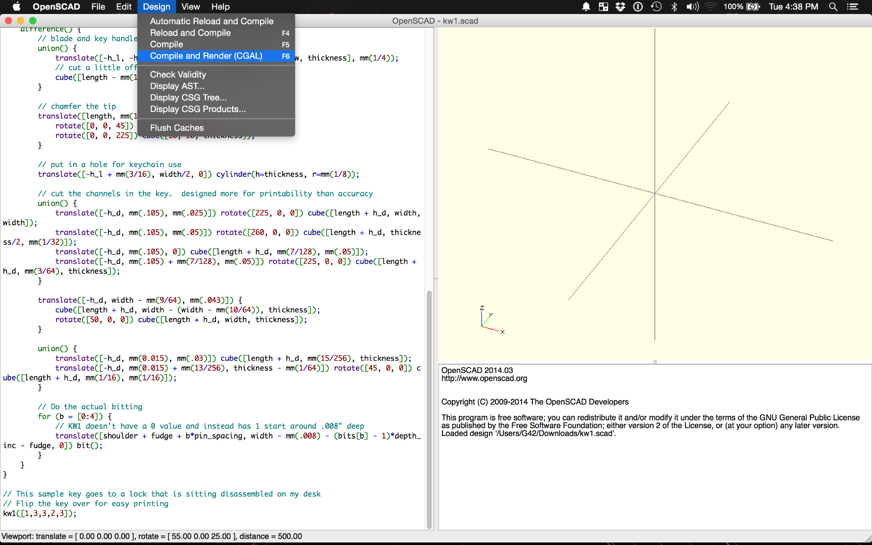Click the window-grid menu bar icon
Viewport: 872px width, 545px height.
(x=603, y=7)
